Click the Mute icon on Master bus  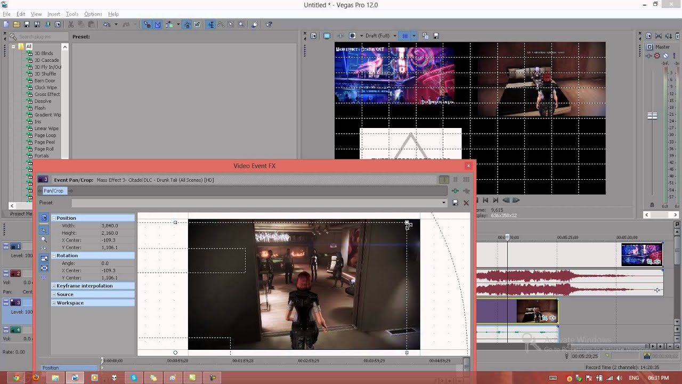pos(665,55)
